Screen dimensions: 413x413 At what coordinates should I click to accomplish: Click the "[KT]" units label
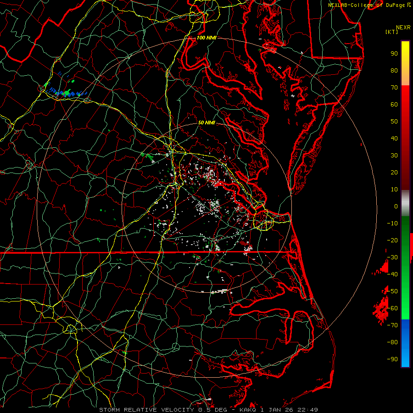click(392, 32)
